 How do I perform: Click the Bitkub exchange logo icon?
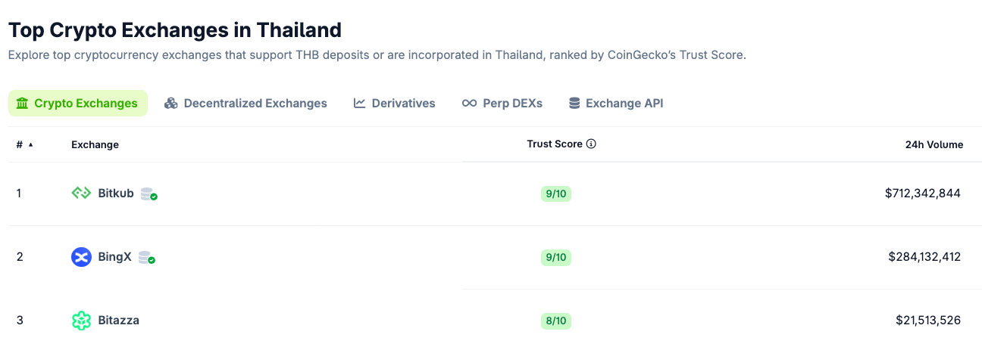click(81, 194)
